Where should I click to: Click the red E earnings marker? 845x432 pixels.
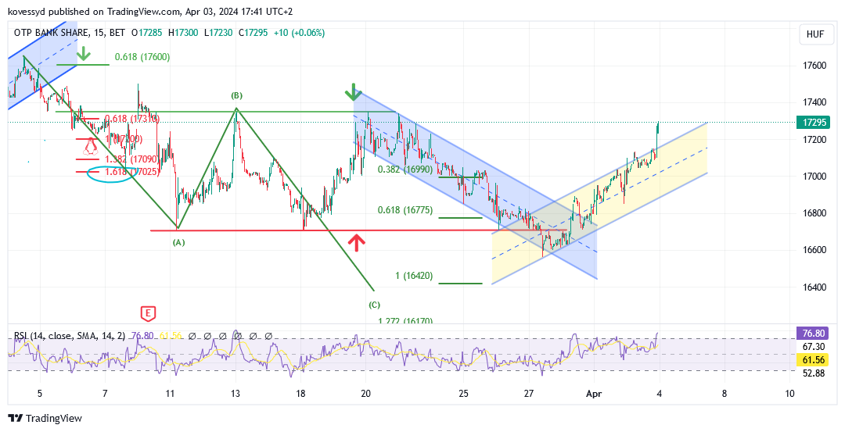point(148,313)
